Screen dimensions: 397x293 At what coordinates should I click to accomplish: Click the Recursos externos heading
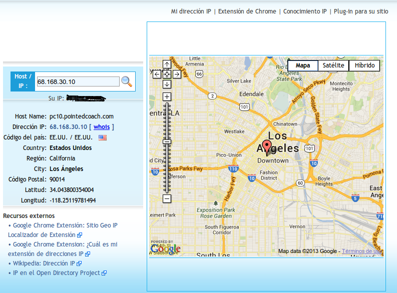(x=29, y=216)
